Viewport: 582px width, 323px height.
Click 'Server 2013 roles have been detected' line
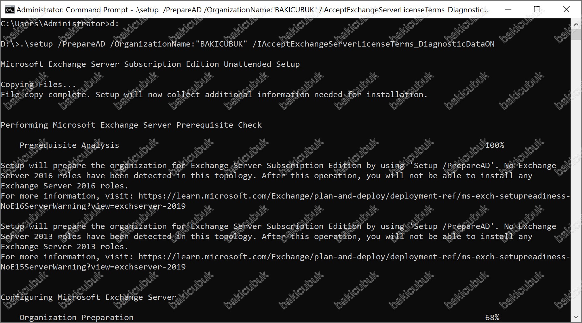pyautogui.click(x=266, y=237)
